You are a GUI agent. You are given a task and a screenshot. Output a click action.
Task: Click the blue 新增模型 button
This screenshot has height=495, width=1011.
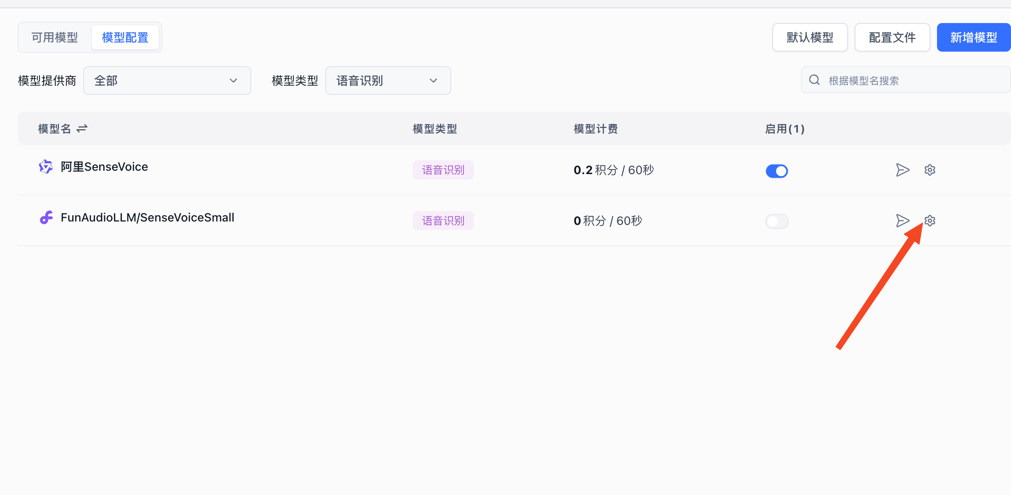tap(974, 37)
